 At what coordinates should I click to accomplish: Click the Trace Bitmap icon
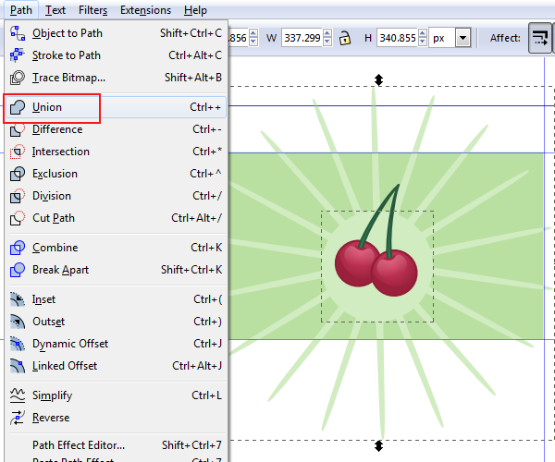pyautogui.click(x=18, y=78)
